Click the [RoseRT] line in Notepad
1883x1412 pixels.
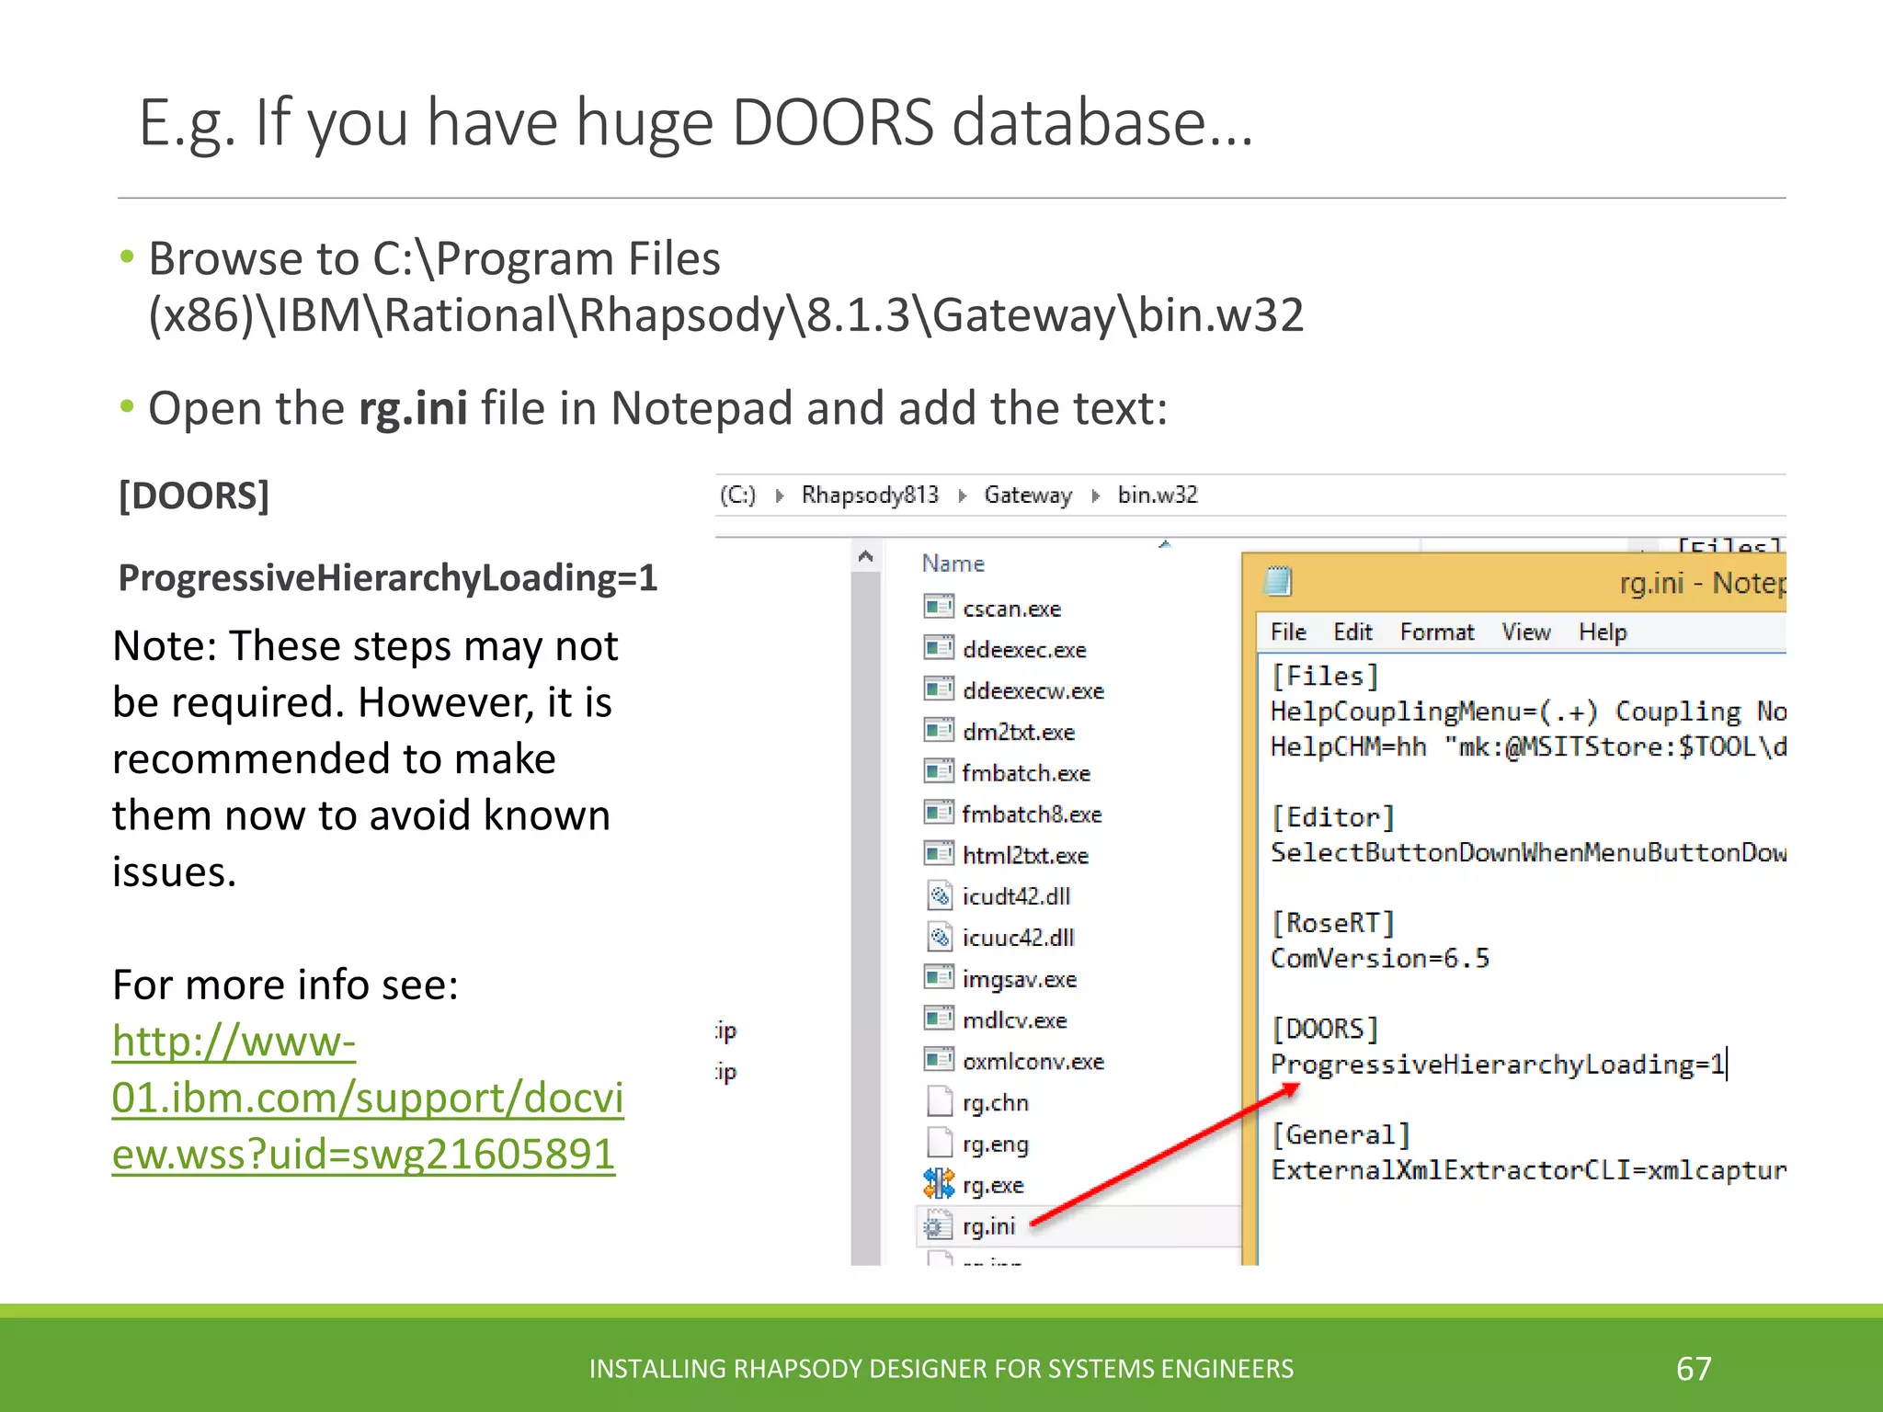(1333, 923)
